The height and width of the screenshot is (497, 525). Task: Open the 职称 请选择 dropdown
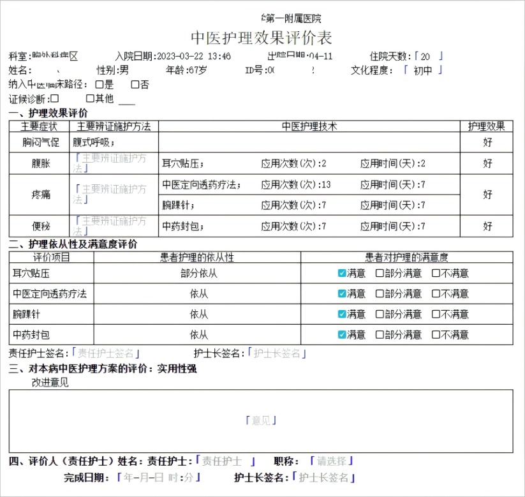(331, 461)
